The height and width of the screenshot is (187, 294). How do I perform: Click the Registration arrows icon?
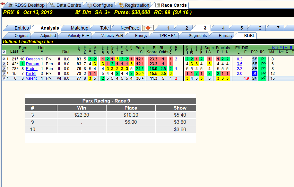pos(121,5)
